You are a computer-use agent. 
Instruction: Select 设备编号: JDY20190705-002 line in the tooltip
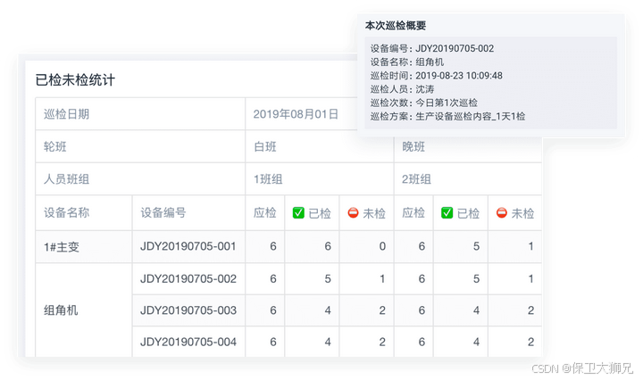pos(432,48)
